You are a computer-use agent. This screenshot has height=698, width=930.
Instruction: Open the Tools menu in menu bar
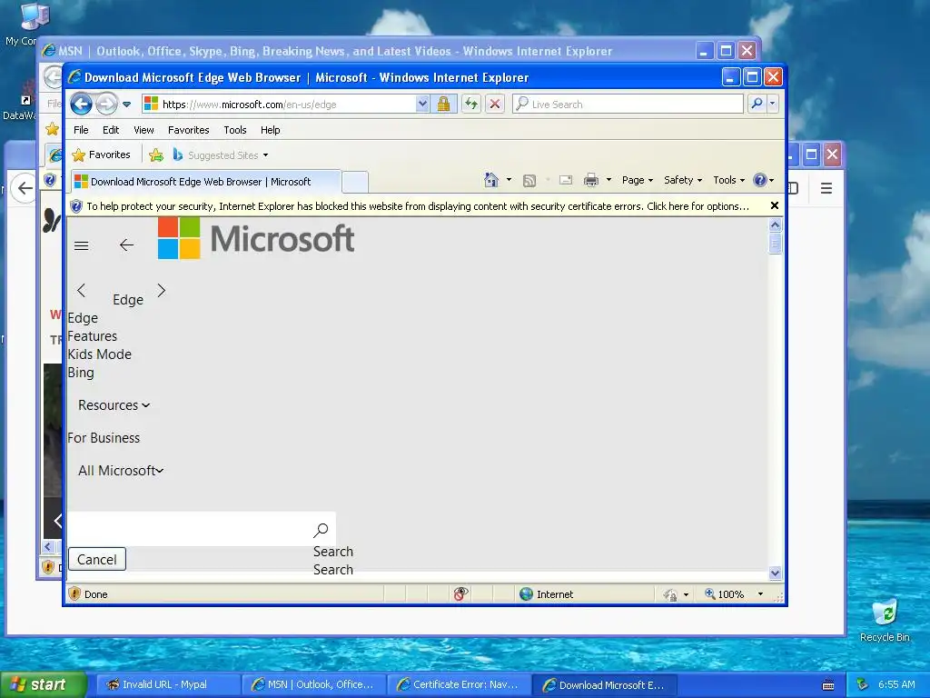point(235,130)
